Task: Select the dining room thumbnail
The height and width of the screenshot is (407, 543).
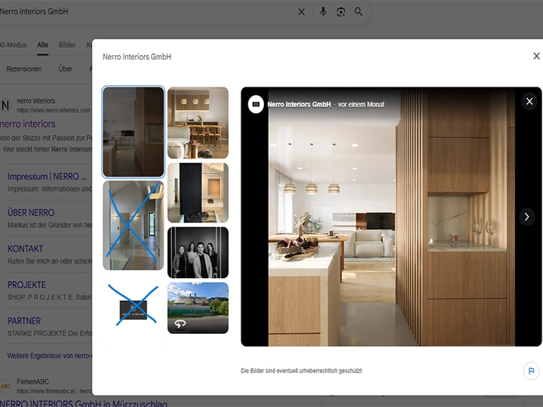Action: click(198, 122)
